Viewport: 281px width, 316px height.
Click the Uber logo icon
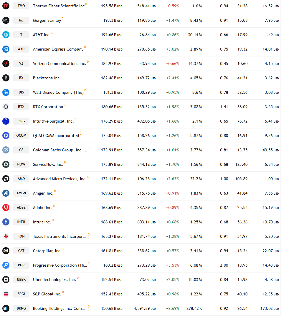[6, 280]
